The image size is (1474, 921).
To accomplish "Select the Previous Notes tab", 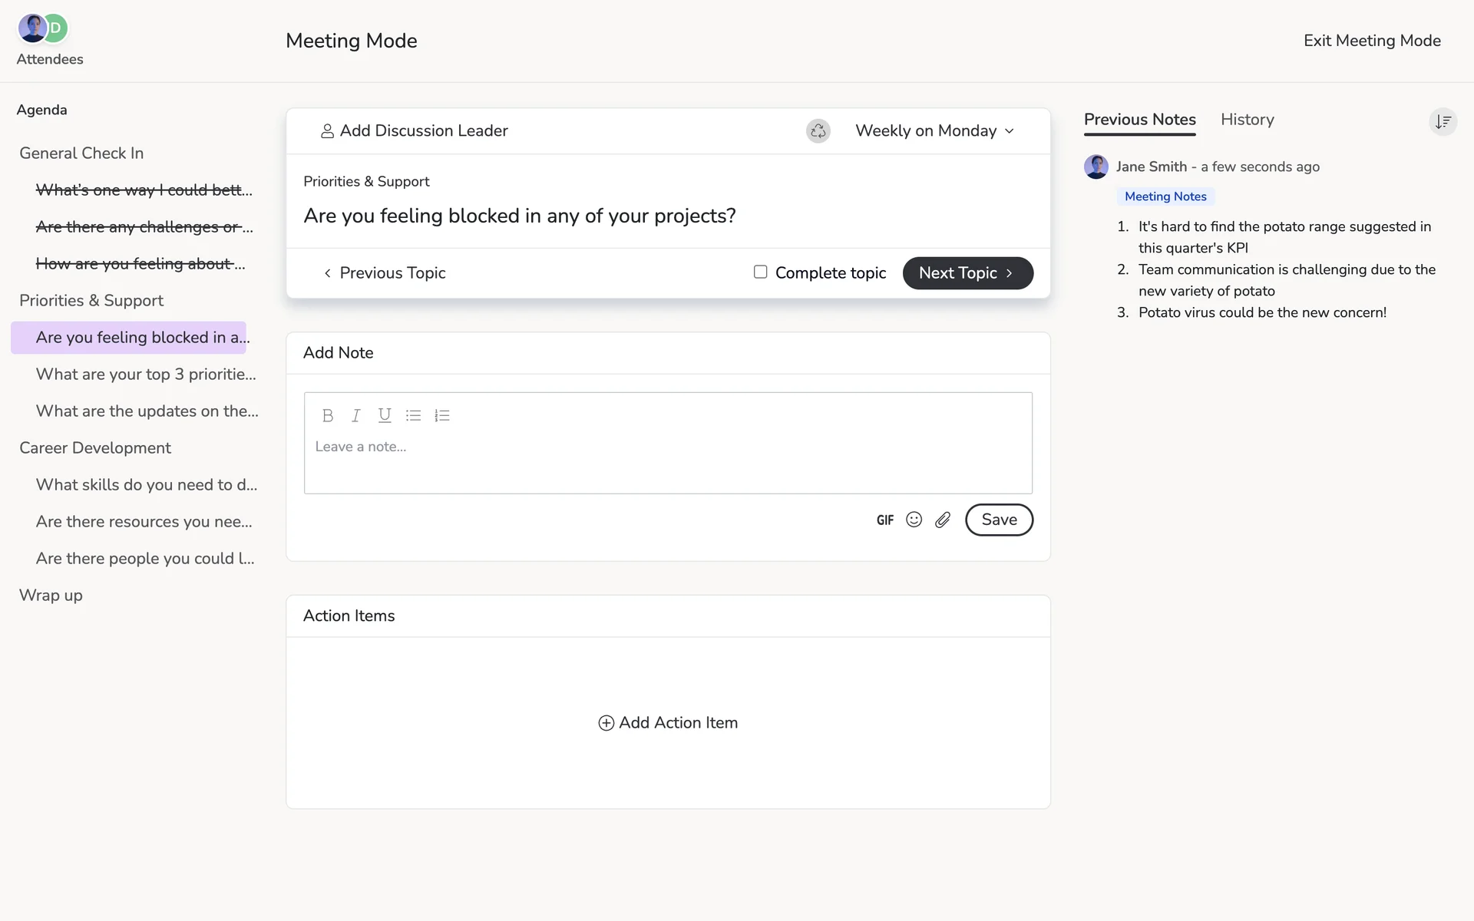I will click(x=1139, y=120).
